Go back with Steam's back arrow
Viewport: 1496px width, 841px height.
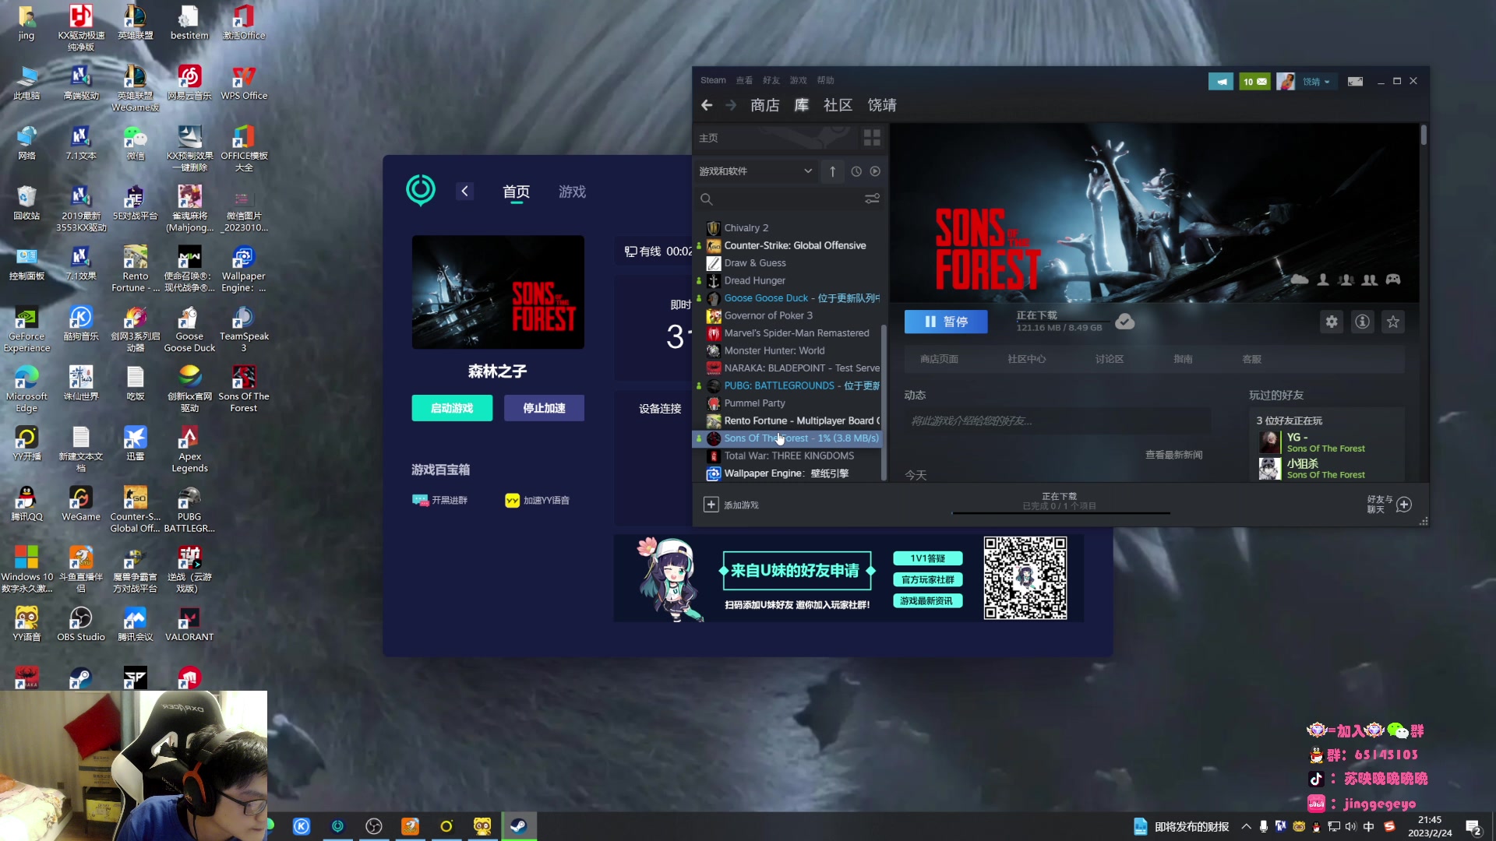(x=707, y=105)
